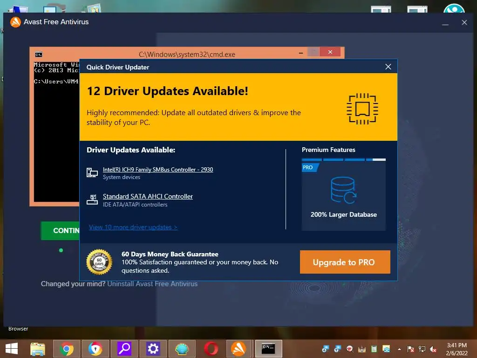Image resolution: width=477 pixels, height=358 pixels.
Task: Open Action Center flag in tray
Action: (x=411, y=349)
